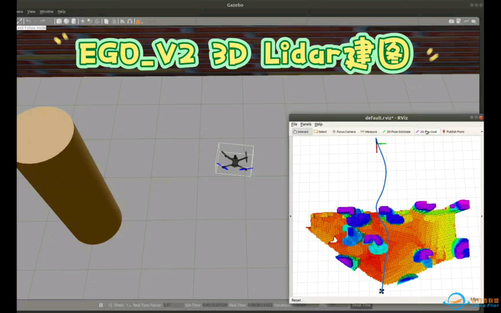This screenshot has height=313, width=501.
Task: Click the Gazebo video record icon
Action: click(474, 21)
